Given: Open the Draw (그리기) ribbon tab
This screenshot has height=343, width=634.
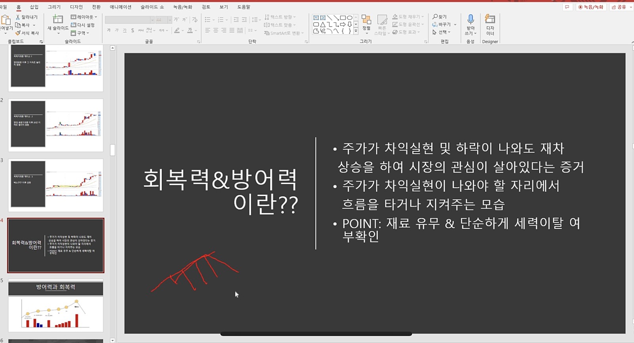Looking at the screenshot, I should click(x=54, y=7).
